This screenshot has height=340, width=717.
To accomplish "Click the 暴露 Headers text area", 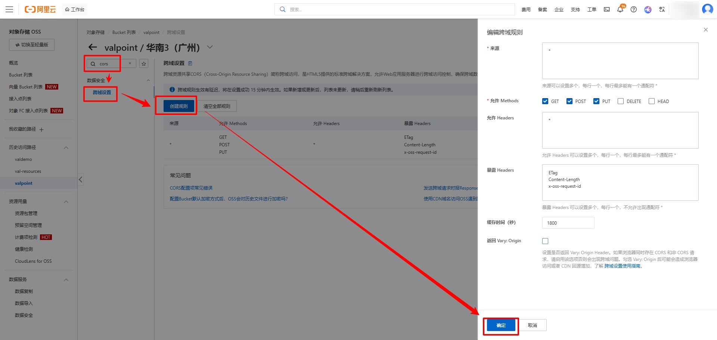I will [620, 183].
